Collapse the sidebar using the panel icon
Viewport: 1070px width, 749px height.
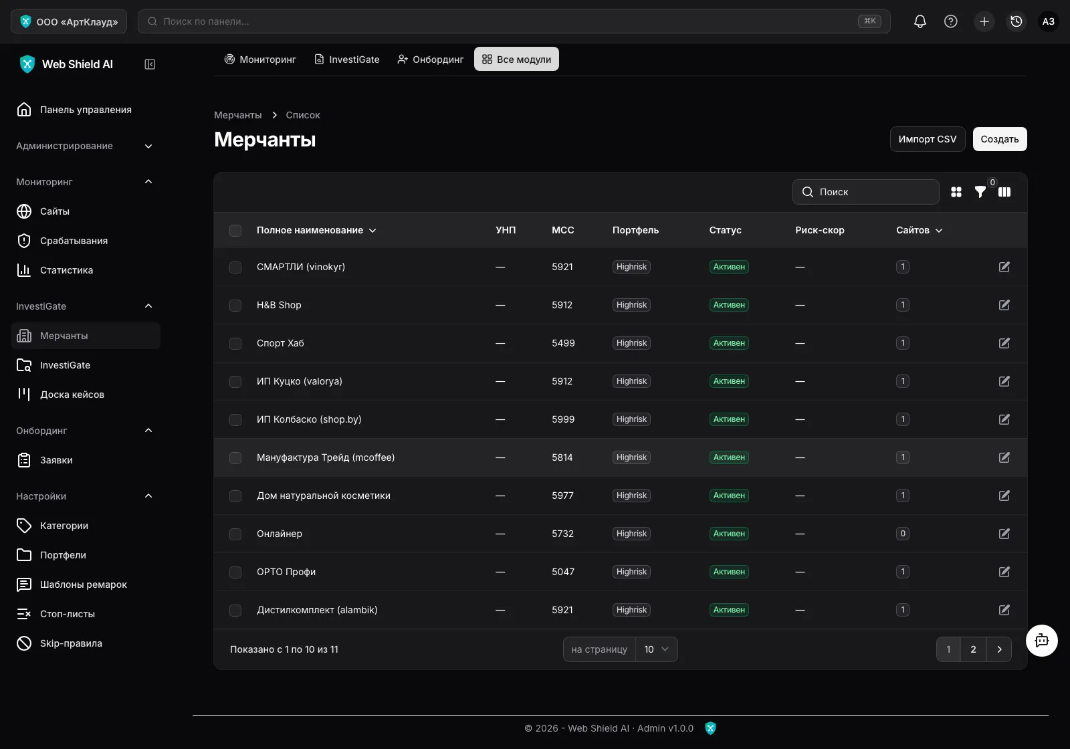(150, 64)
